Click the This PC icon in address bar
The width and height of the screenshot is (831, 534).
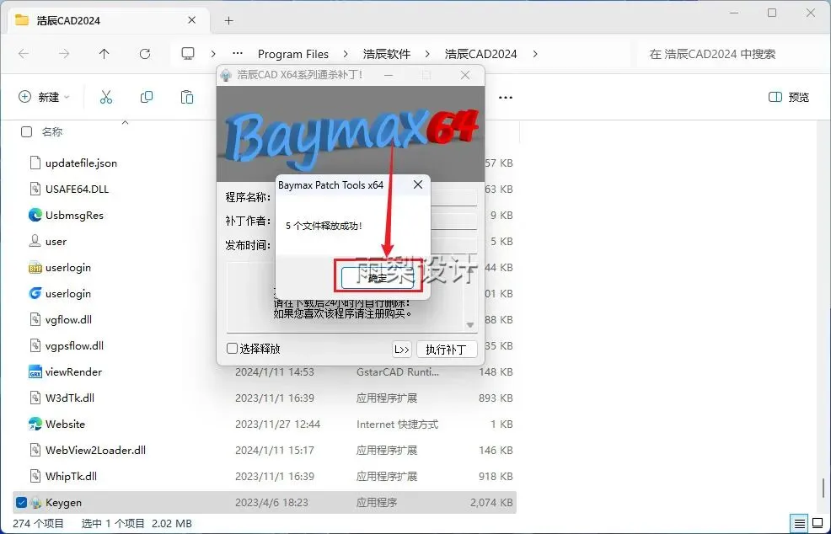click(188, 54)
